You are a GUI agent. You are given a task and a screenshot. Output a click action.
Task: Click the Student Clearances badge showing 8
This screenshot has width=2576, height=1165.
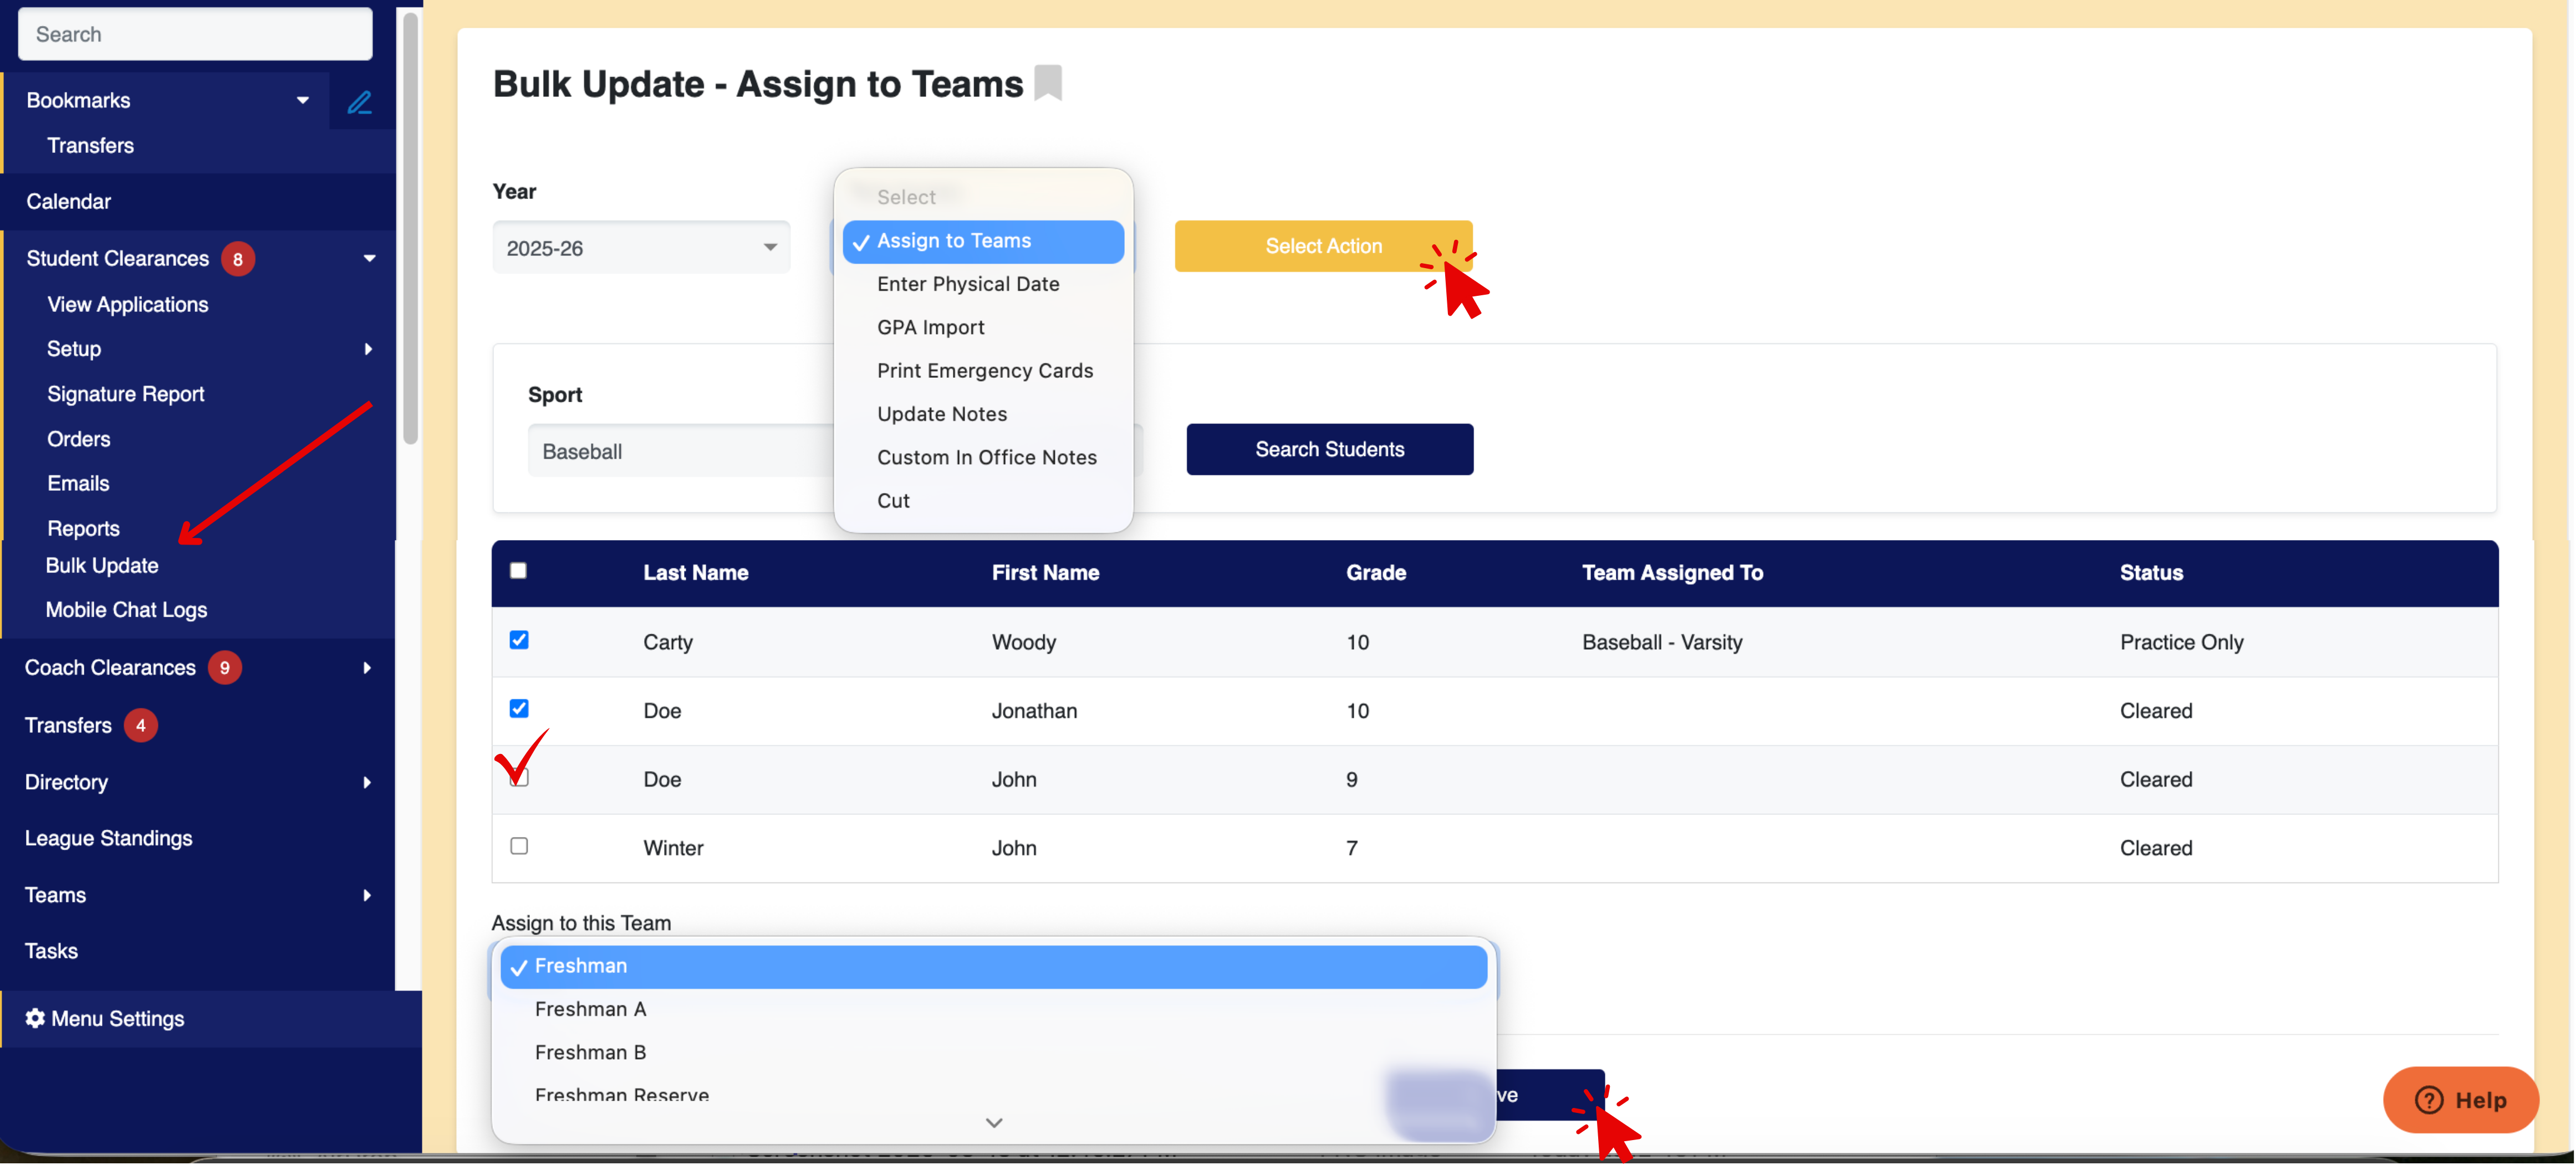pyautogui.click(x=238, y=259)
